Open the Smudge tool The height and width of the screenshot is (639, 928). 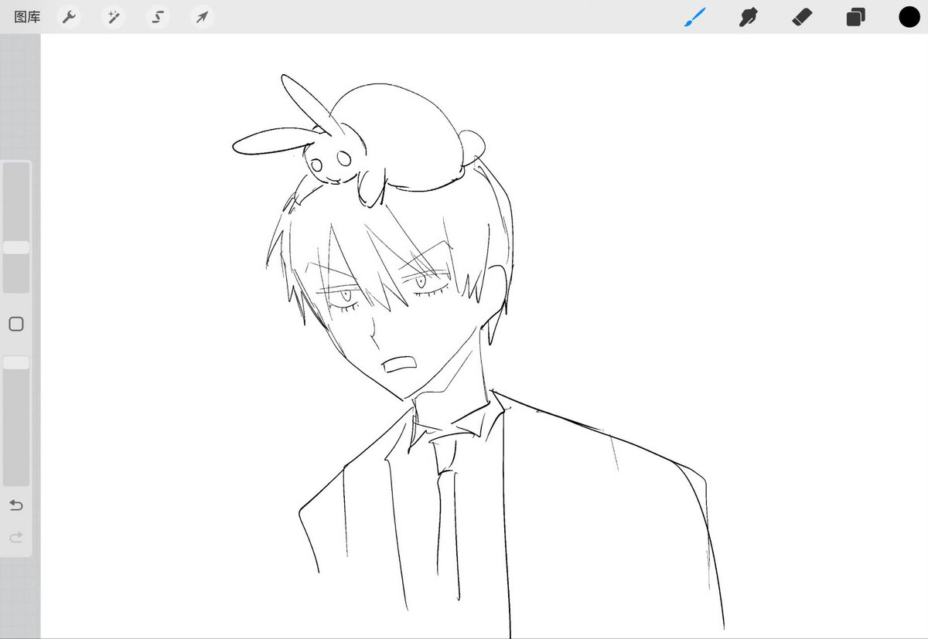[x=747, y=16]
